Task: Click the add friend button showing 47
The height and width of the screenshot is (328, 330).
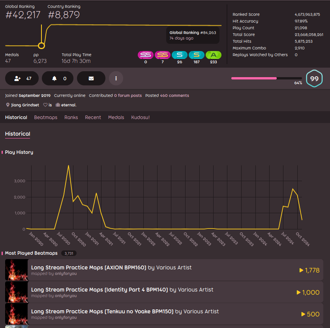Action: [22, 78]
